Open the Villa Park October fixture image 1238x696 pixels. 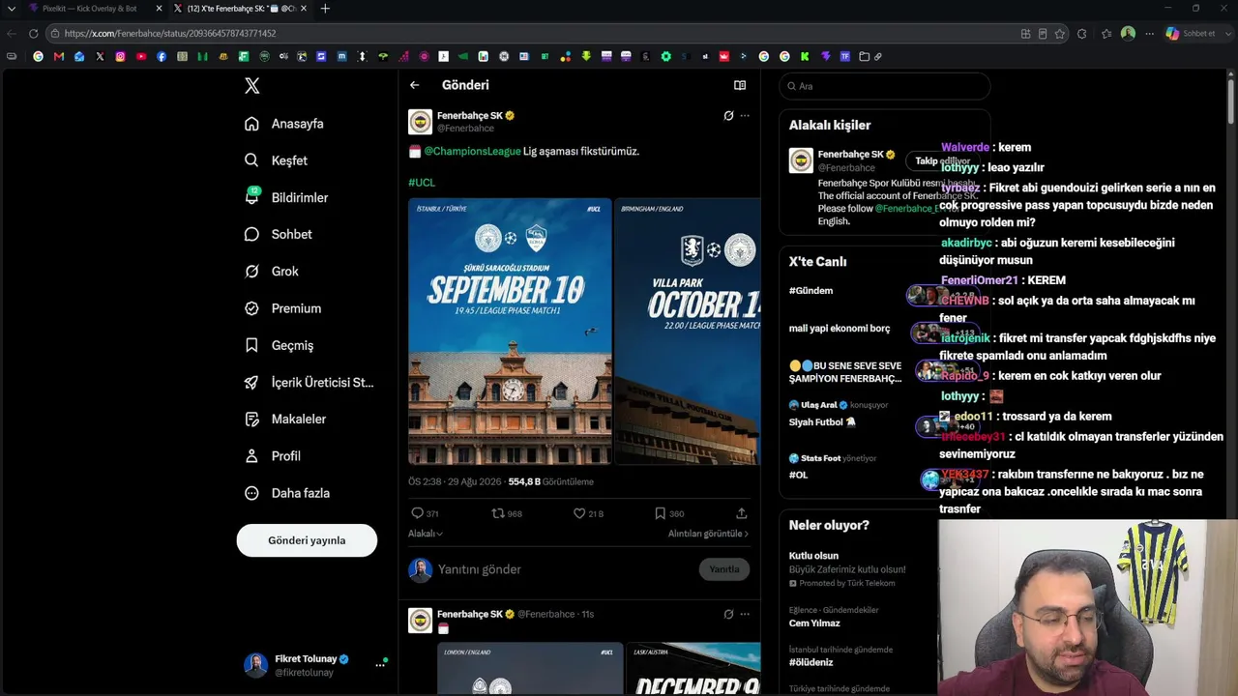click(x=688, y=332)
